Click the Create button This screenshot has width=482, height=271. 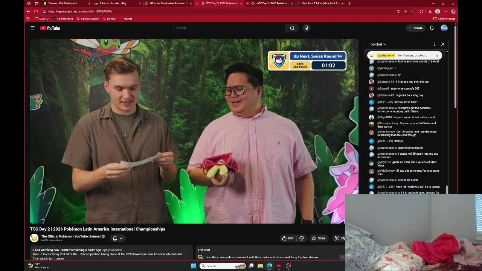415,28
